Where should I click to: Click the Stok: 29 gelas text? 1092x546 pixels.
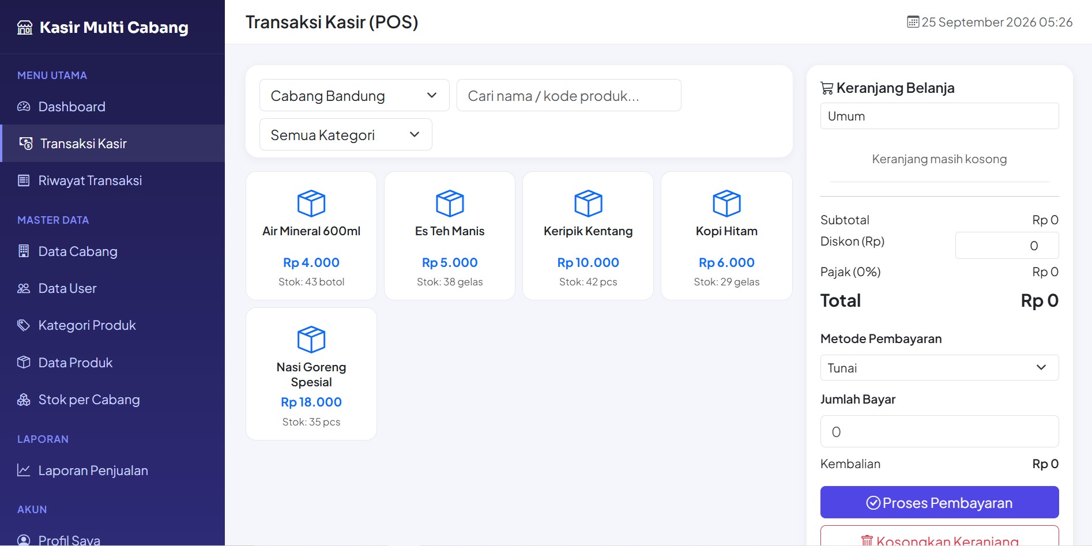point(726,282)
